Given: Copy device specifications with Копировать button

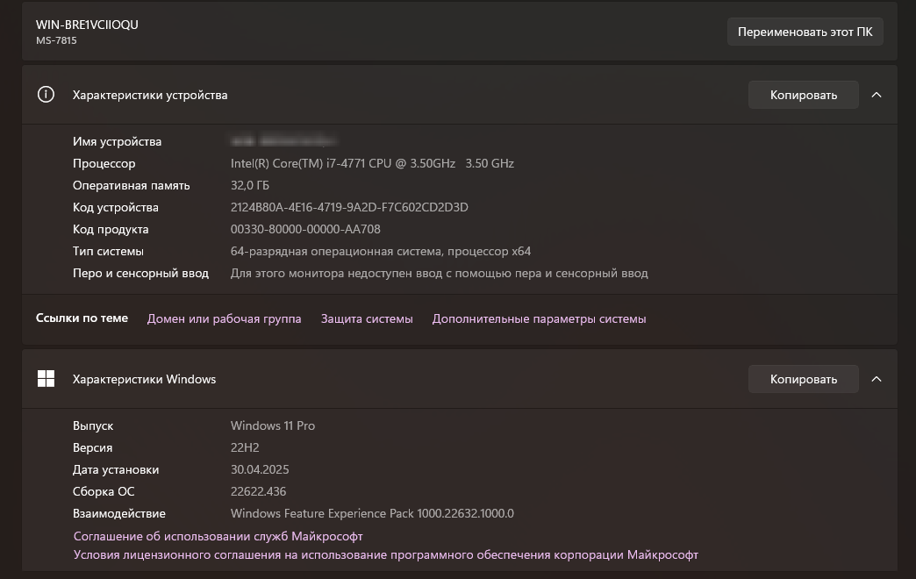Looking at the screenshot, I should (803, 95).
